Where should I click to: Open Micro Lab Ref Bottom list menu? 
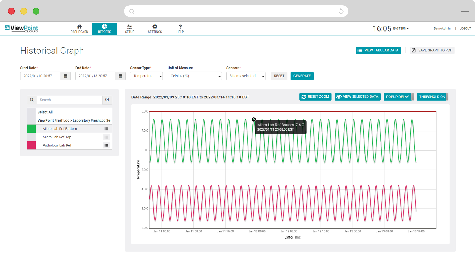(106, 129)
